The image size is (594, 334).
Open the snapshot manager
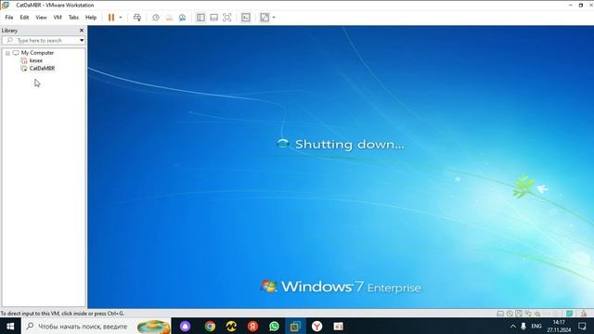click(x=182, y=18)
